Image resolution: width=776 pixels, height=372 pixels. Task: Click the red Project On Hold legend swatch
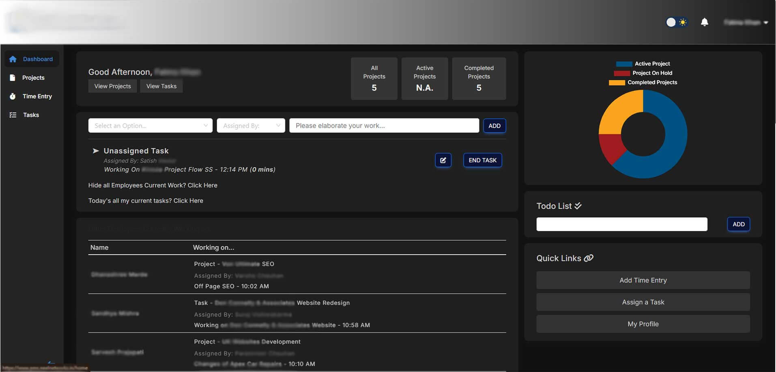(x=622, y=73)
